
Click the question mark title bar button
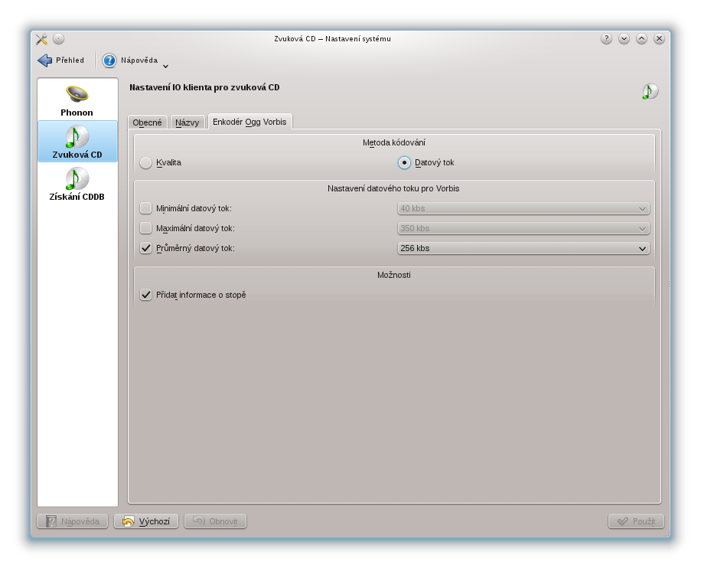click(606, 39)
